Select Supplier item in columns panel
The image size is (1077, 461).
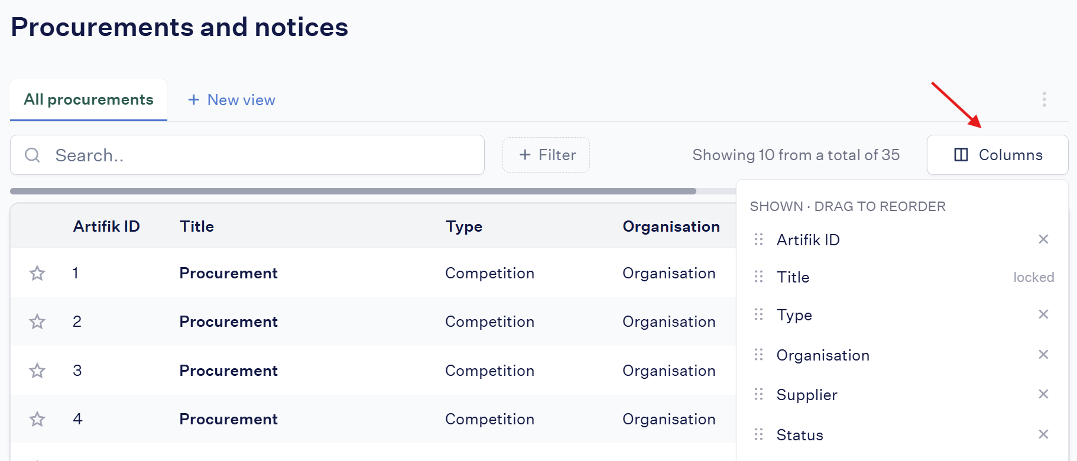(x=807, y=395)
